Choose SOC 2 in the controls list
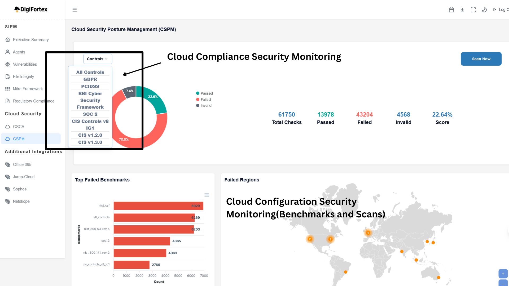This screenshot has height=286, width=509. 90,114
